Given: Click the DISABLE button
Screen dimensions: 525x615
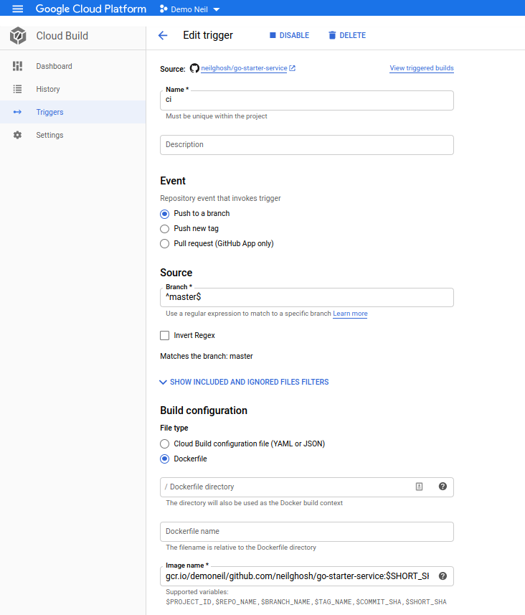Looking at the screenshot, I should (288, 35).
